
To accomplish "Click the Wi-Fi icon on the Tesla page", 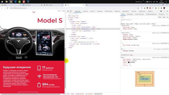I will coord(39,76).
